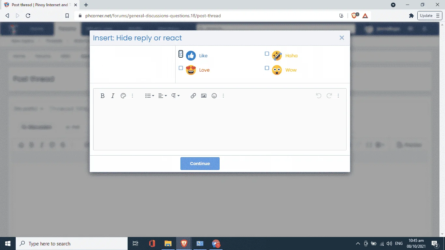Image resolution: width=445 pixels, height=250 pixels.
Task: Open the browser extensions puzzle icon
Action: (x=411, y=16)
